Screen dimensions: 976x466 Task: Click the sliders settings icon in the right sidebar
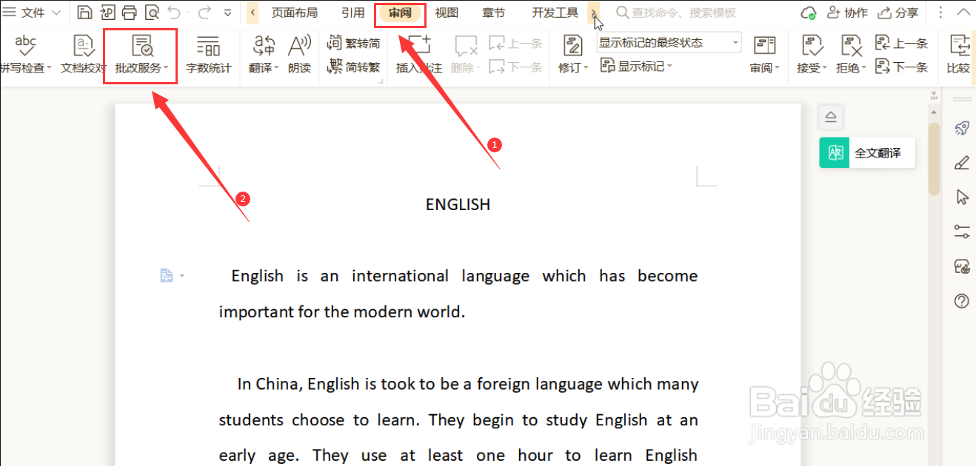point(962,232)
